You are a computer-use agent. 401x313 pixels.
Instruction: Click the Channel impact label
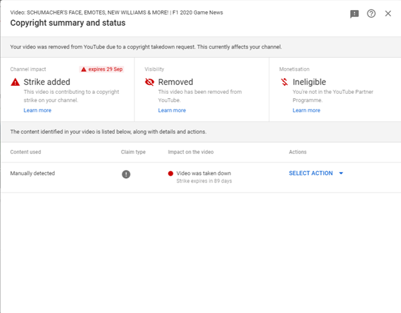pos(28,69)
